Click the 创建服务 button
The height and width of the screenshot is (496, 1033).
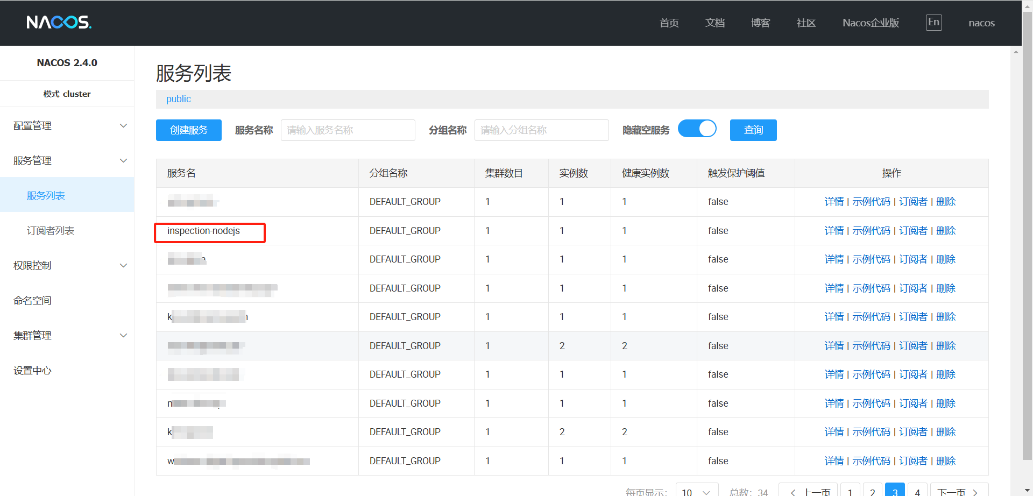point(189,130)
